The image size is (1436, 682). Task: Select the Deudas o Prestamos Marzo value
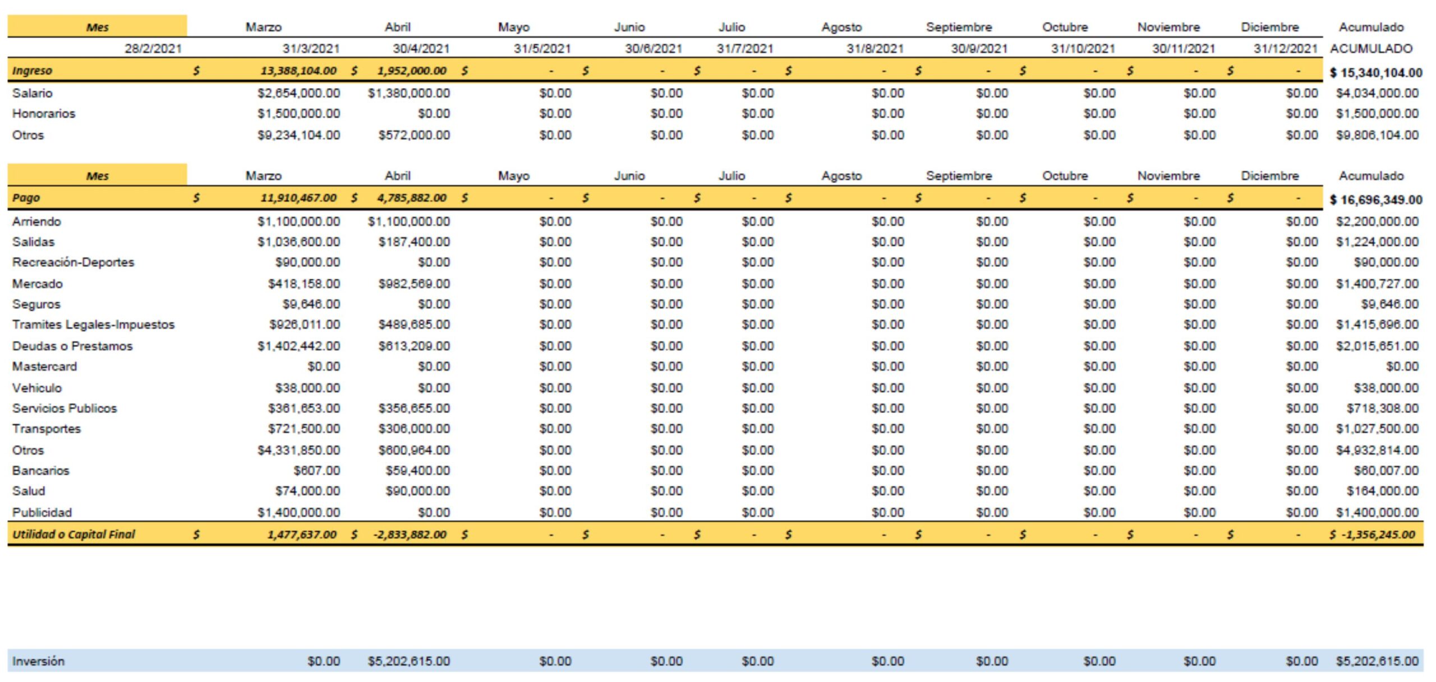[298, 346]
